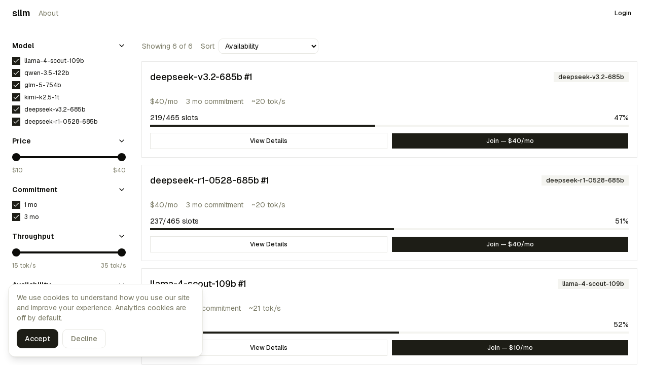Open the Sort by Availability dropdown
The image size is (649, 365).
268,46
